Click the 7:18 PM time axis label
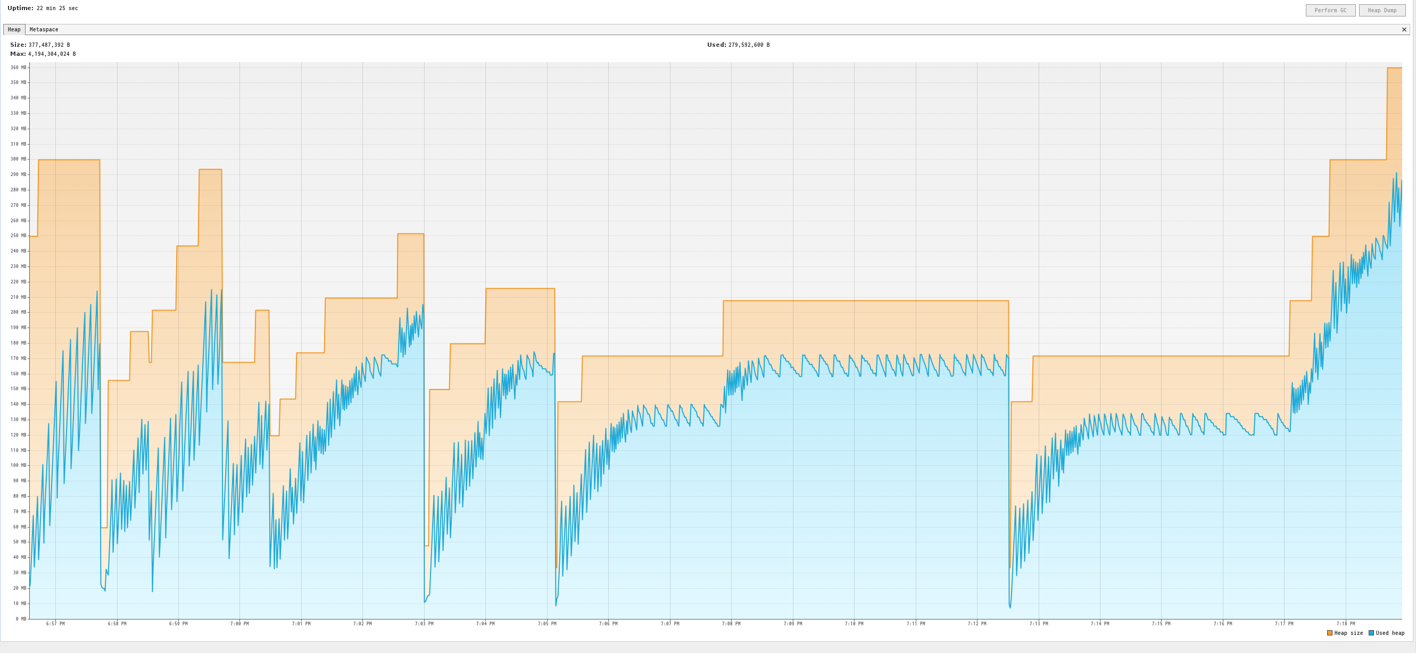1416x653 pixels. click(x=1346, y=624)
